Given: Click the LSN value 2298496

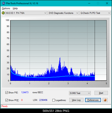Looking at the screenshot, I should [43, 100].
